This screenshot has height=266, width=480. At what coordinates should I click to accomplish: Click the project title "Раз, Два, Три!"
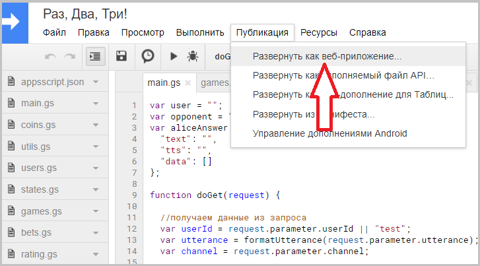pyautogui.click(x=85, y=14)
